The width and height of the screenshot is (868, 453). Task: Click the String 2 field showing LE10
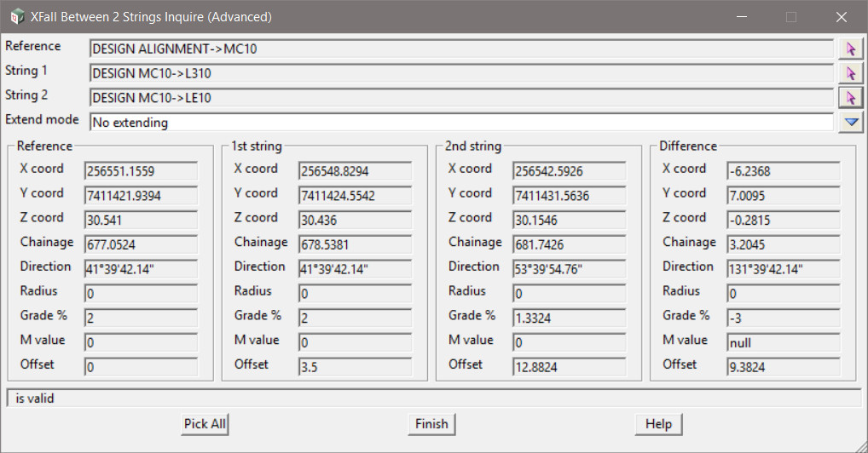coord(460,98)
